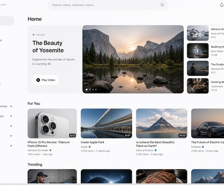Open the Apple channel name under Inside Apple Park
The image size is (224, 185).
[84, 147]
